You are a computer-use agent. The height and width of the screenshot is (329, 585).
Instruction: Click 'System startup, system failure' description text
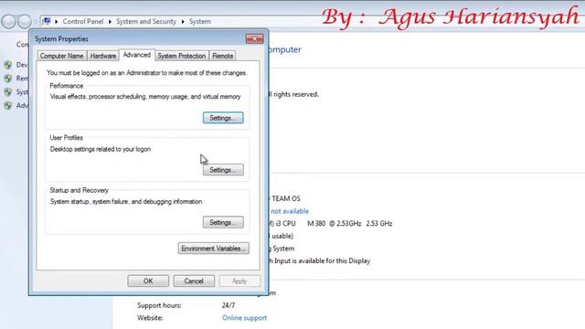click(126, 201)
